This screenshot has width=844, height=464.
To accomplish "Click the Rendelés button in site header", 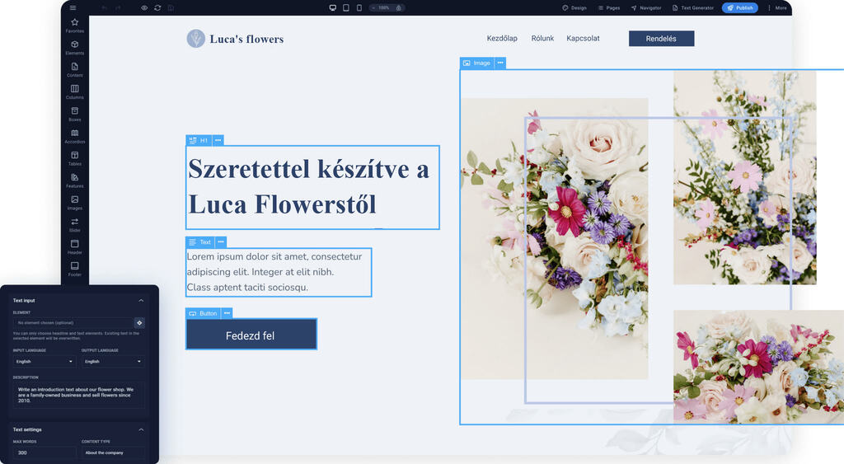I will tap(661, 39).
